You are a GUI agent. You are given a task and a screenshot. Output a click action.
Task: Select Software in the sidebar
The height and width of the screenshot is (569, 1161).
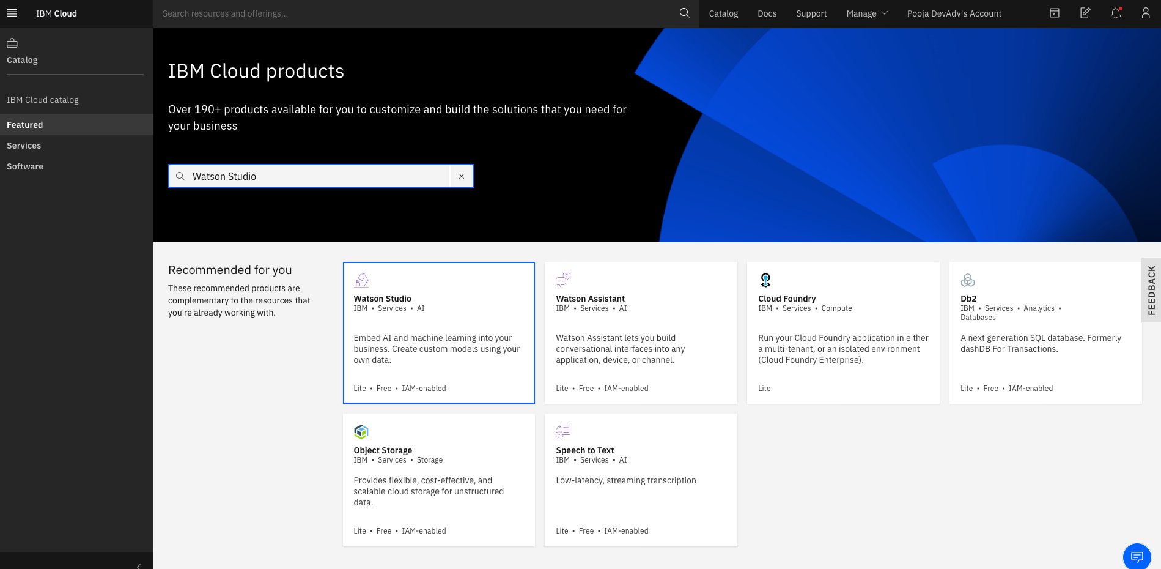76,166
